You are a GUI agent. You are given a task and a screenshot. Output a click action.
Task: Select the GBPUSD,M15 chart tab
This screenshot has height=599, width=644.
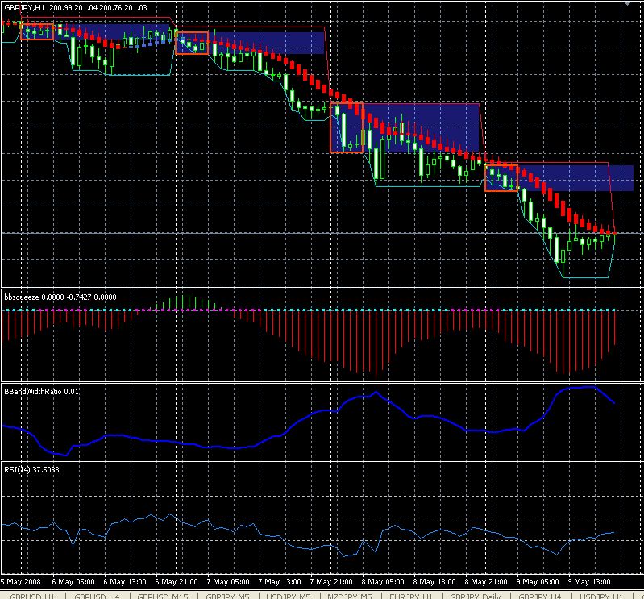[x=163, y=596]
